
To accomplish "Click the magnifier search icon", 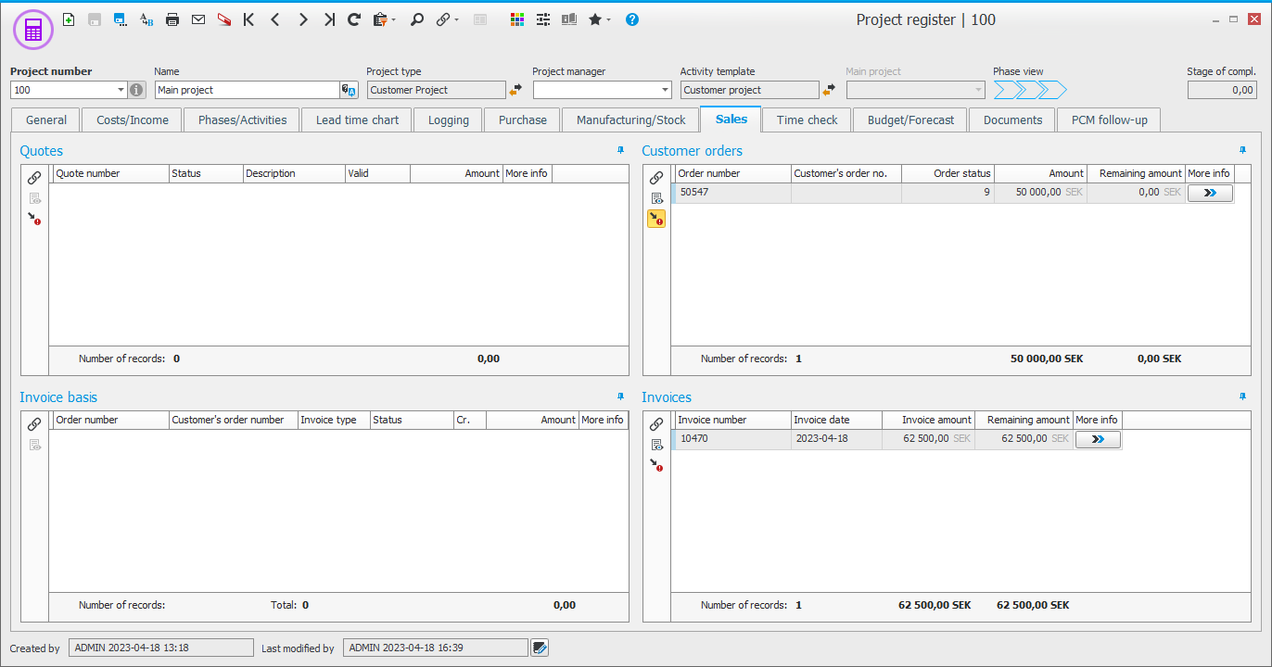I will point(417,19).
